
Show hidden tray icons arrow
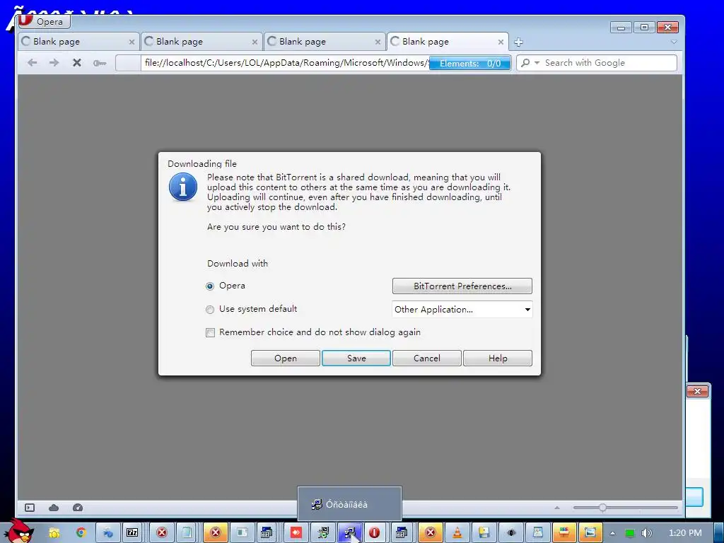click(612, 533)
